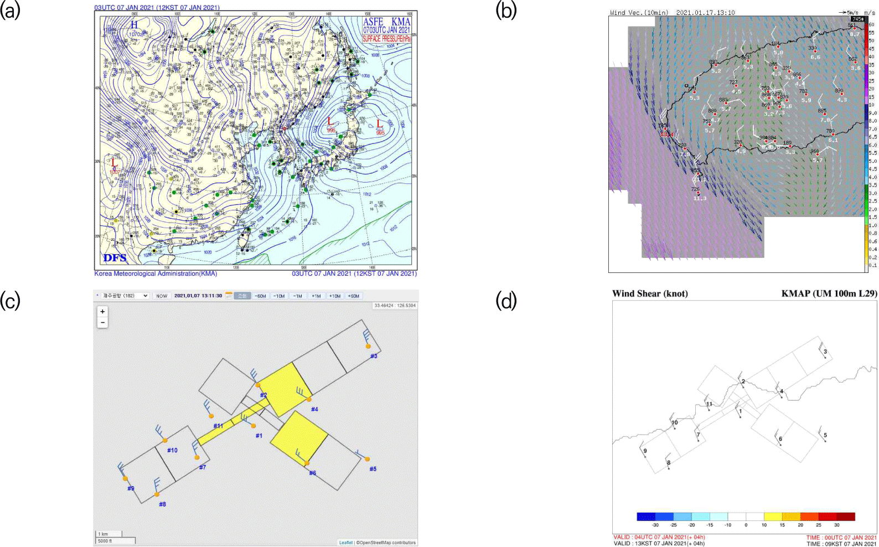Advance one minute with +1M
The image size is (879, 547).
(x=316, y=296)
